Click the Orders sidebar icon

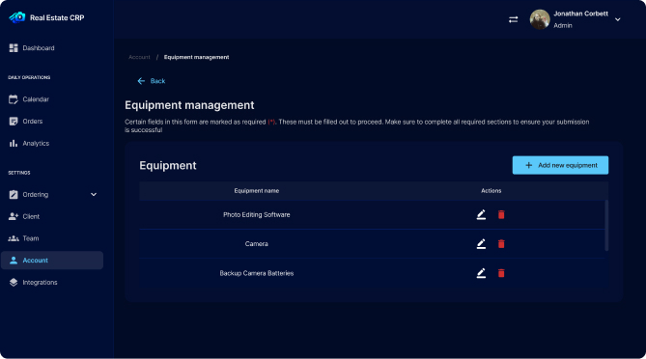point(14,121)
